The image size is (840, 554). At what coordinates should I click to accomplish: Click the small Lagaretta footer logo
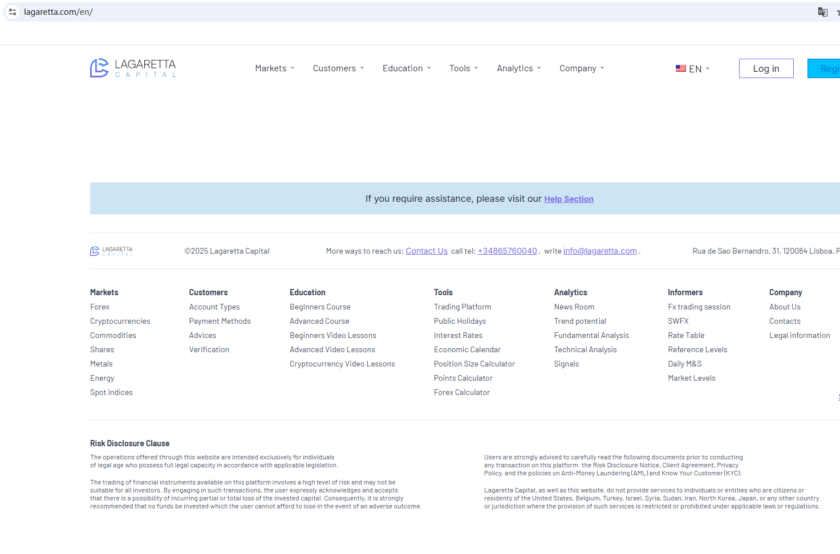pos(111,251)
